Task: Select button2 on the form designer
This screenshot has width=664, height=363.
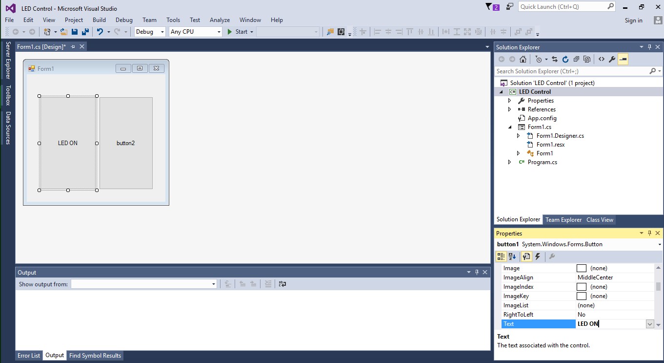Action: (x=126, y=143)
